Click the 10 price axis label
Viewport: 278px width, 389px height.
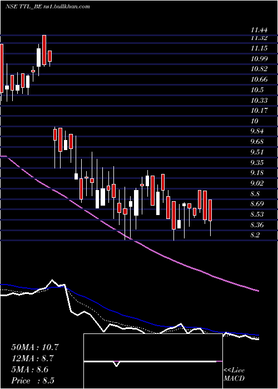click(255, 121)
